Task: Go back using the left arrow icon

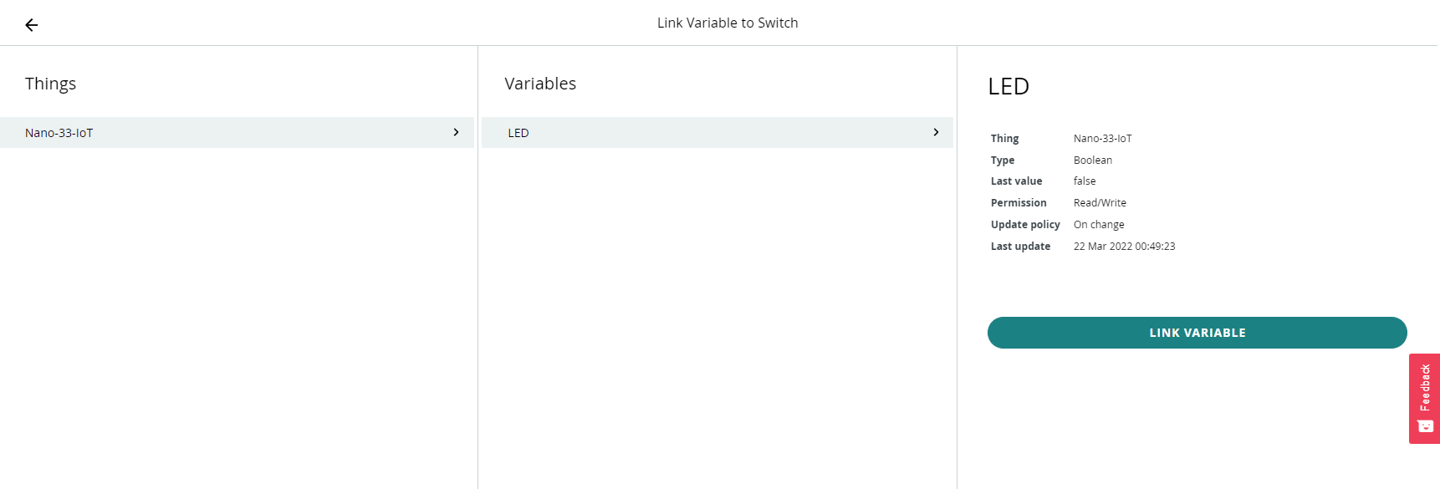Action: tap(32, 25)
